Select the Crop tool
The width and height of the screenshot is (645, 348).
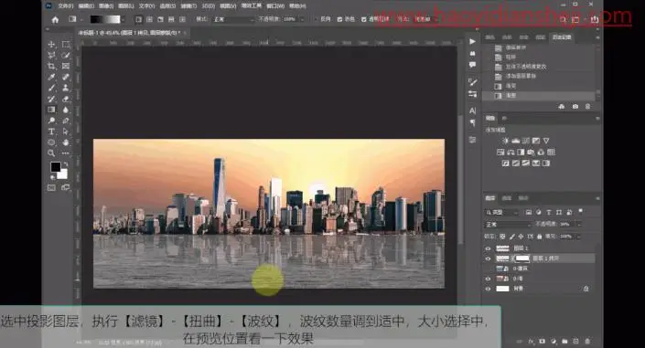pos(51,66)
